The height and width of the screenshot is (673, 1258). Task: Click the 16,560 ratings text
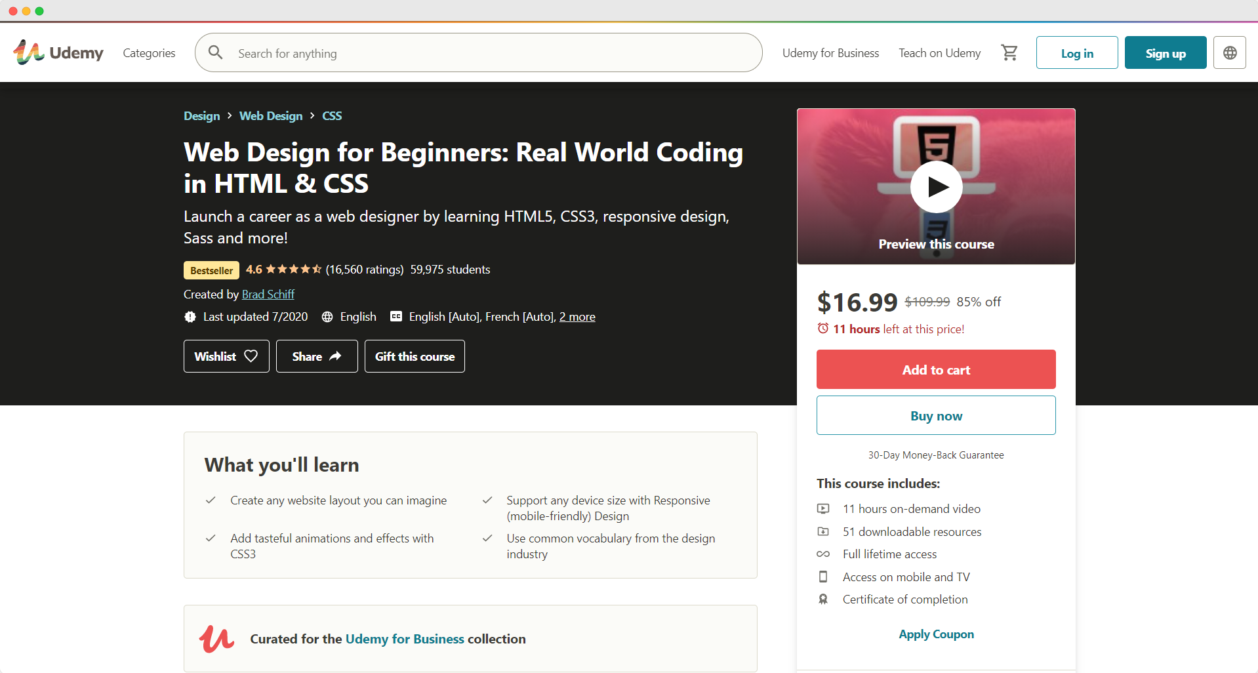365,270
